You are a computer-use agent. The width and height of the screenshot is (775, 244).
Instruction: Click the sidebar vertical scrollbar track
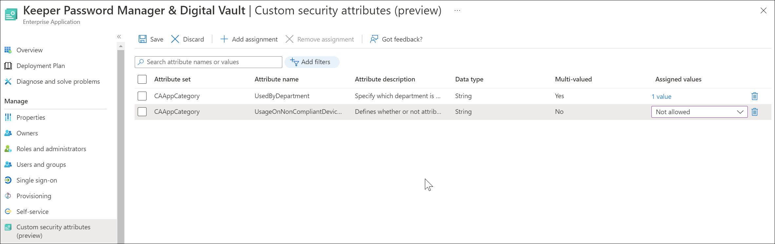(x=121, y=147)
